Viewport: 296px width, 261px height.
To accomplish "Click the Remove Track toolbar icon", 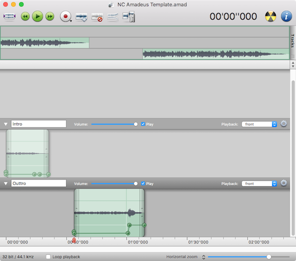I will pos(97,17).
